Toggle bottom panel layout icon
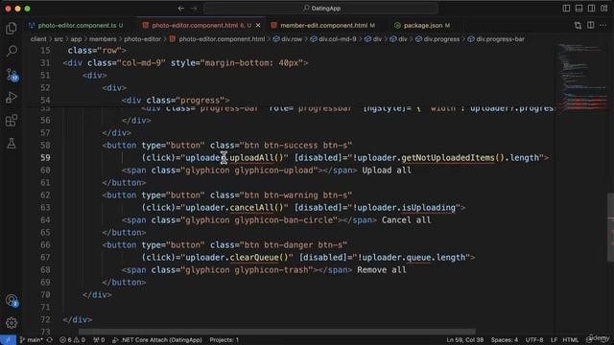This screenshot has height=345, width=614. [x=579, y=9]
